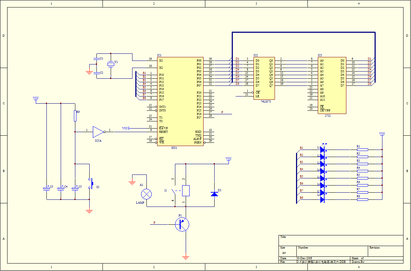411x271 pixels.
Task: Select the LAMP symbol labeled A1
Action: click(147, 194)
